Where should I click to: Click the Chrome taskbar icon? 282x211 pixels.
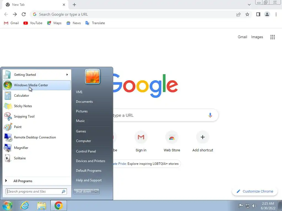point(58,206)
